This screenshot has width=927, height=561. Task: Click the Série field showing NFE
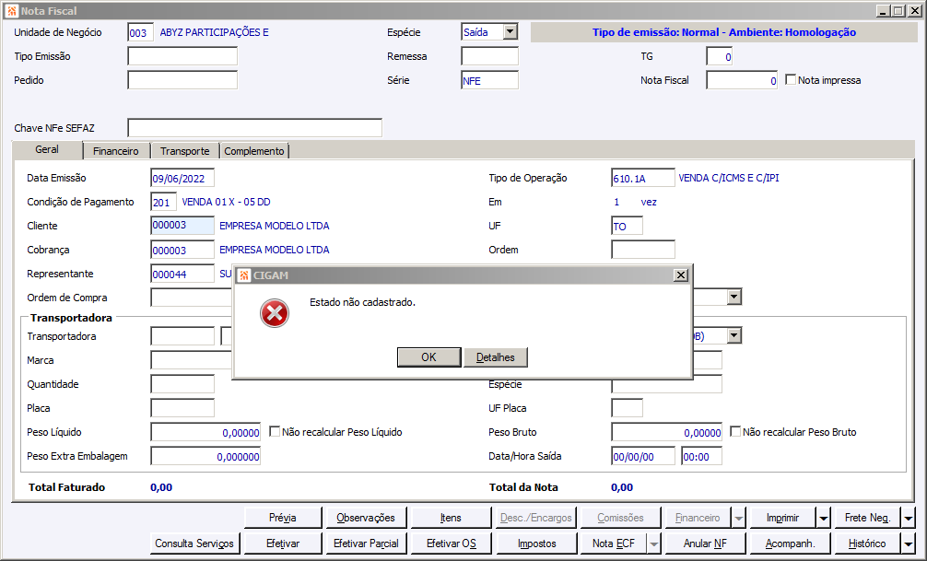[x=489, y=80]
